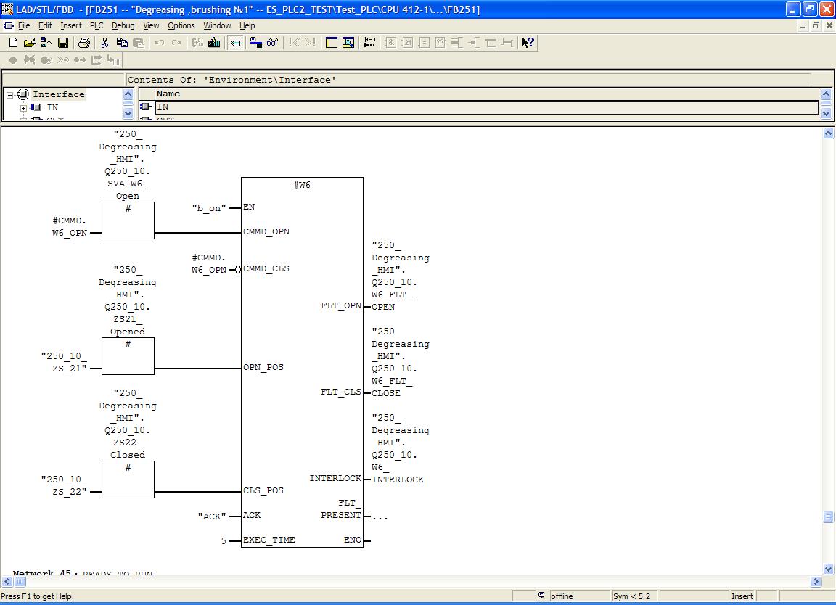Click the Open file folder icon
836x605 pixels.
29,43
